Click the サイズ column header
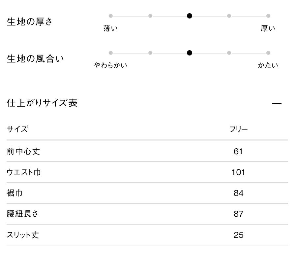The image size is (296, 253). pos(17,129)
